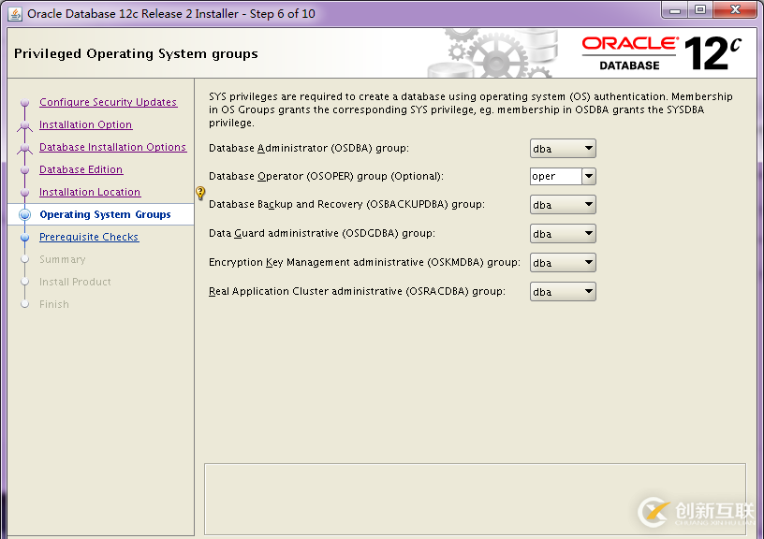Image resolution: width=764 pixels, height=539 pixels.
Task: Maximize the installer window
Action: click(700, 10)
